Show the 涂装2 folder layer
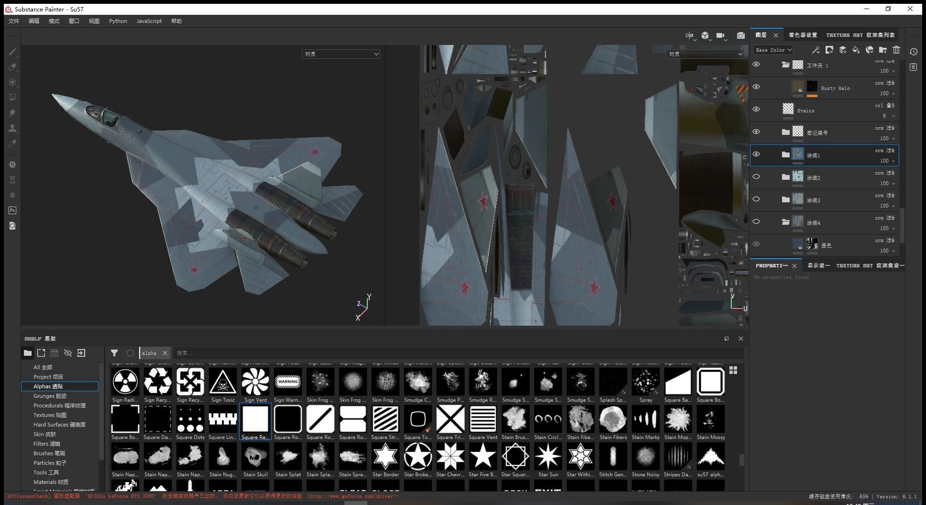 [756, 176]
